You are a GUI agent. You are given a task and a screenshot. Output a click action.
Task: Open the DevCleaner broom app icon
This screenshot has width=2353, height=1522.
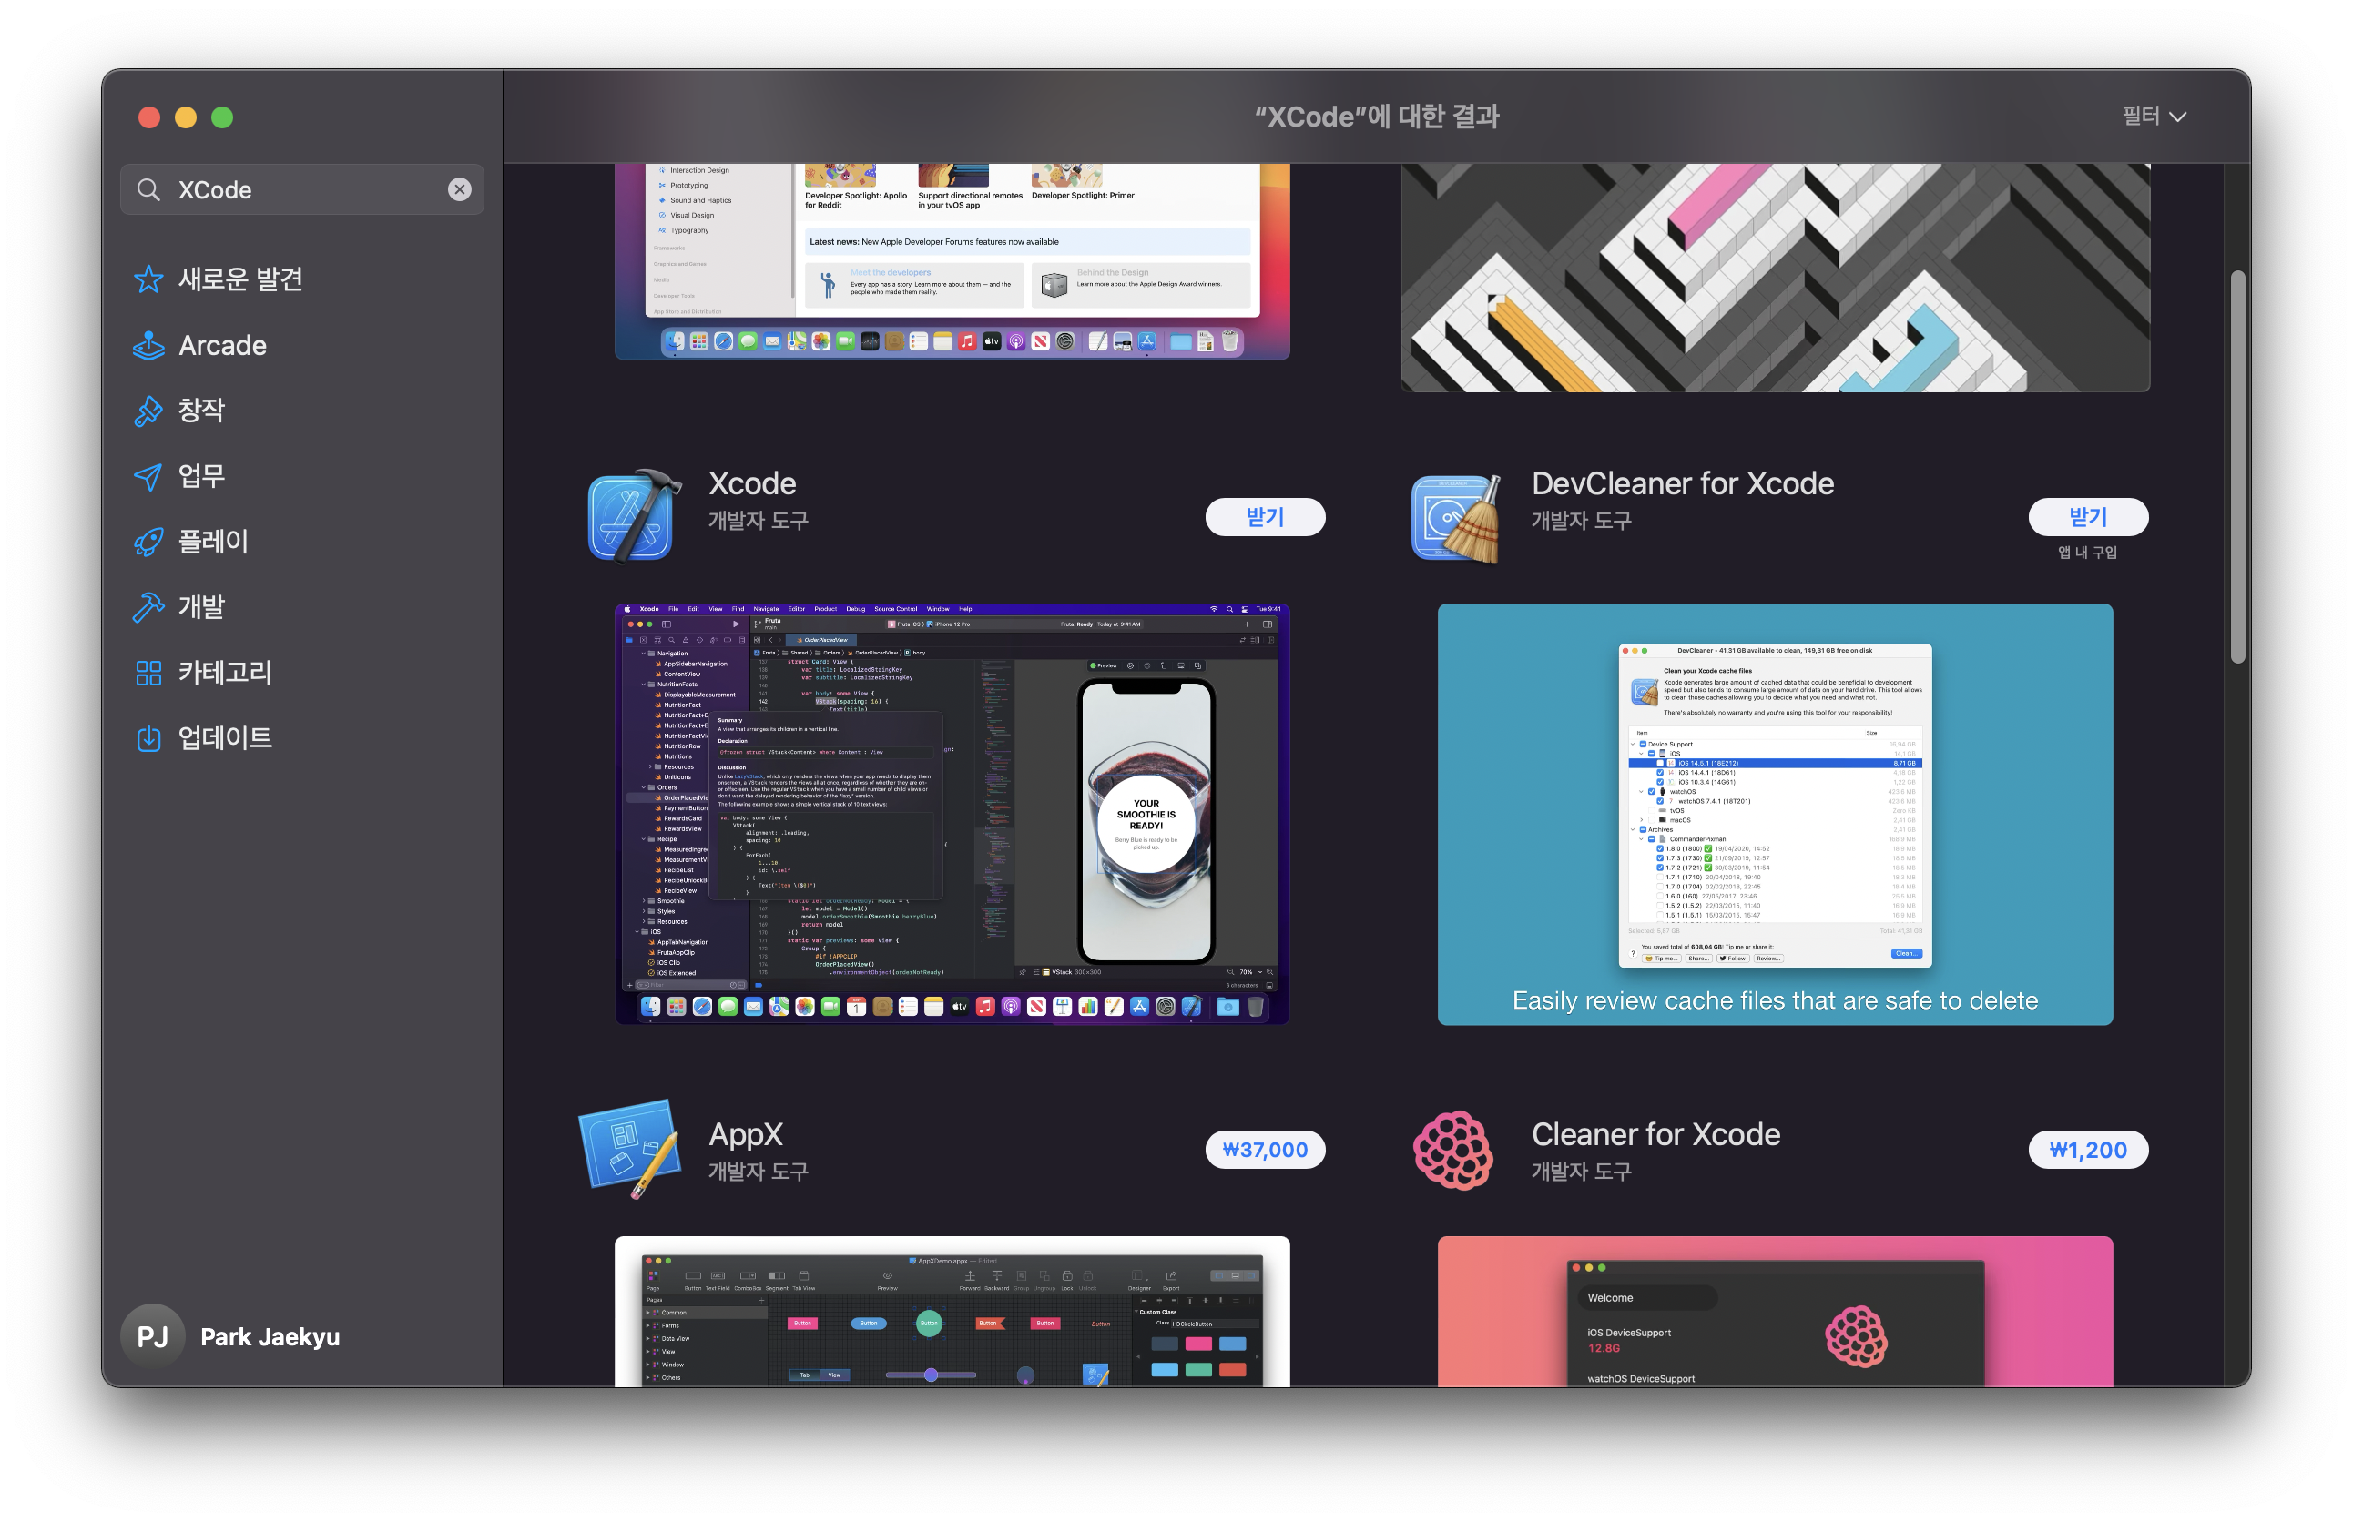[1455, 517]
